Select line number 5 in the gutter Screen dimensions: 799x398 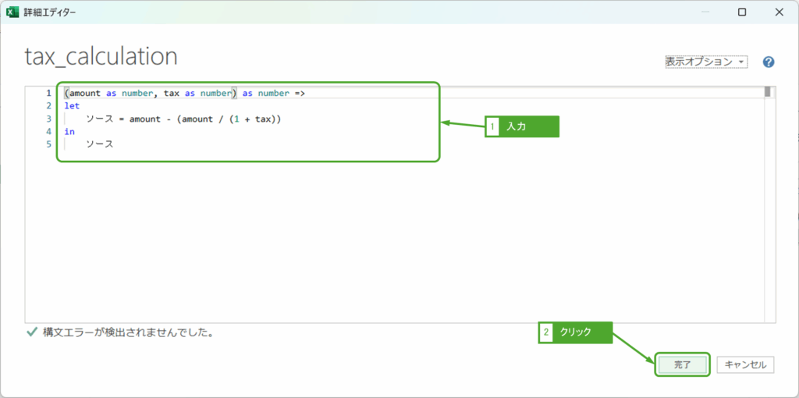tap(48, 144)
